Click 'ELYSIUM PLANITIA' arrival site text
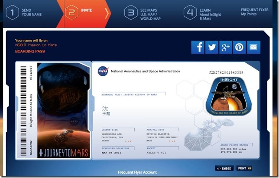The height and width of the screenshot is (178, 279). pyautogui.click(x=159, y=134)
